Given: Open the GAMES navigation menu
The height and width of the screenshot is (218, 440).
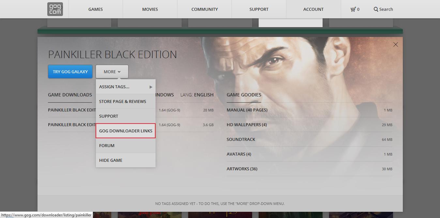Looking at the screenshot, I should 96,9.
